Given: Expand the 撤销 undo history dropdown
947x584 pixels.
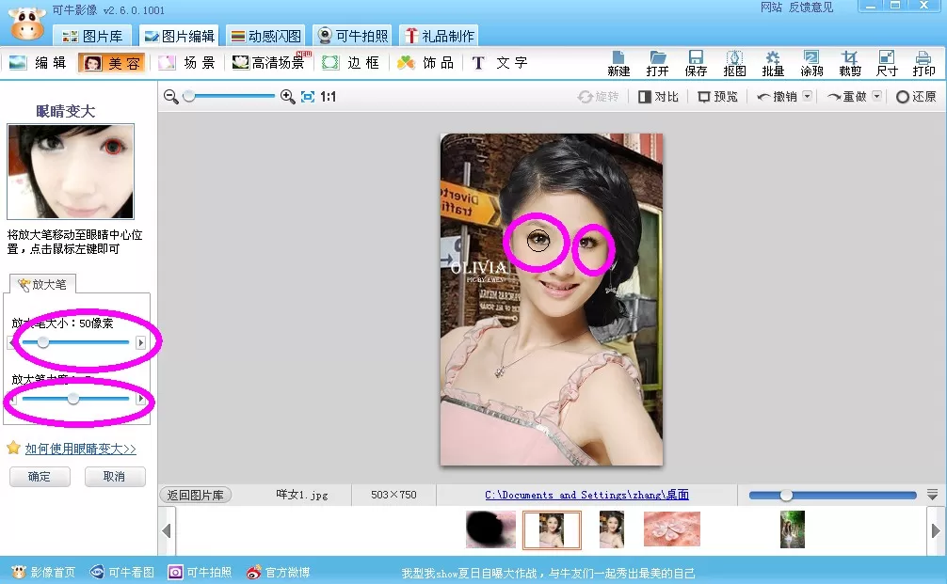Looking at the screenshot, I should (808, 96).
